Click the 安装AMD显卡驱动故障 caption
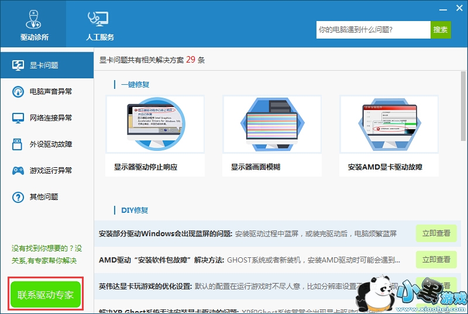The width and height of the screenshot is (468, 314). (385, 167)
